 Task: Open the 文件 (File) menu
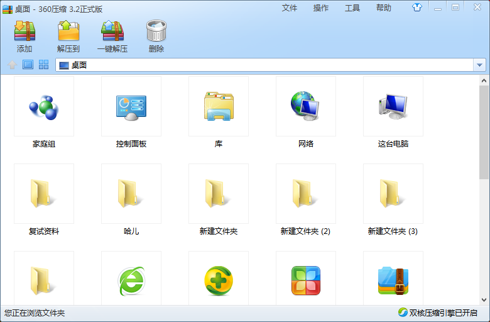tap(290, 8)
